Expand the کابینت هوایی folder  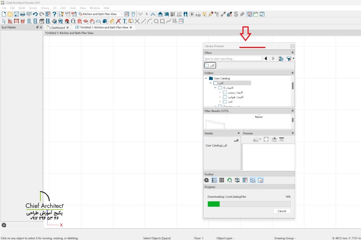(x=220, y=97)
